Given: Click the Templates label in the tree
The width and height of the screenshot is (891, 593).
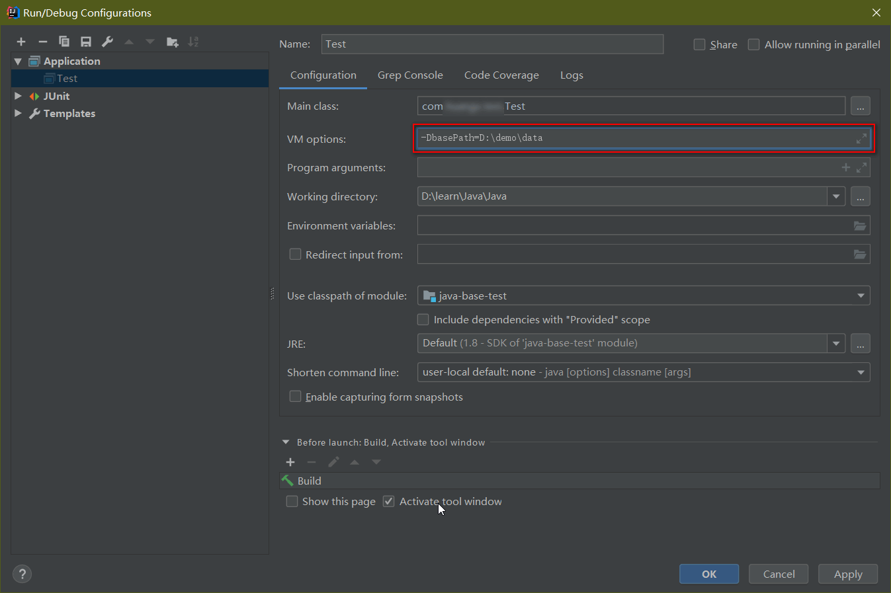Looking at the screenshot, I should pos(69,113).
